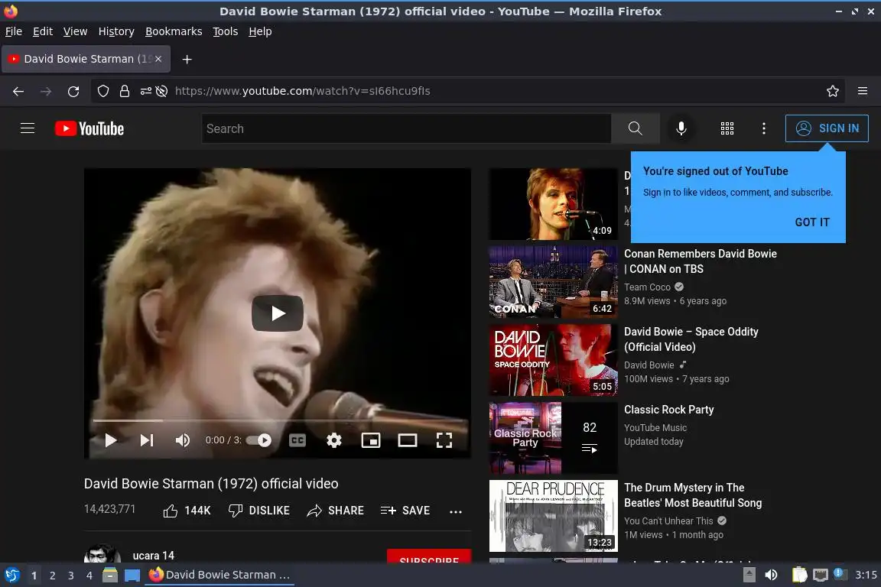Open YouTube settings three-dot menu
Image resolution: width=881 pixels, height=587 pixels.
click(763, 128)
